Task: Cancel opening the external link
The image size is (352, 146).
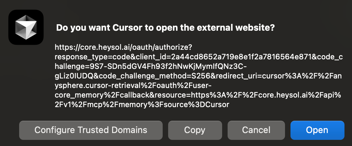Action: point(256,130)
